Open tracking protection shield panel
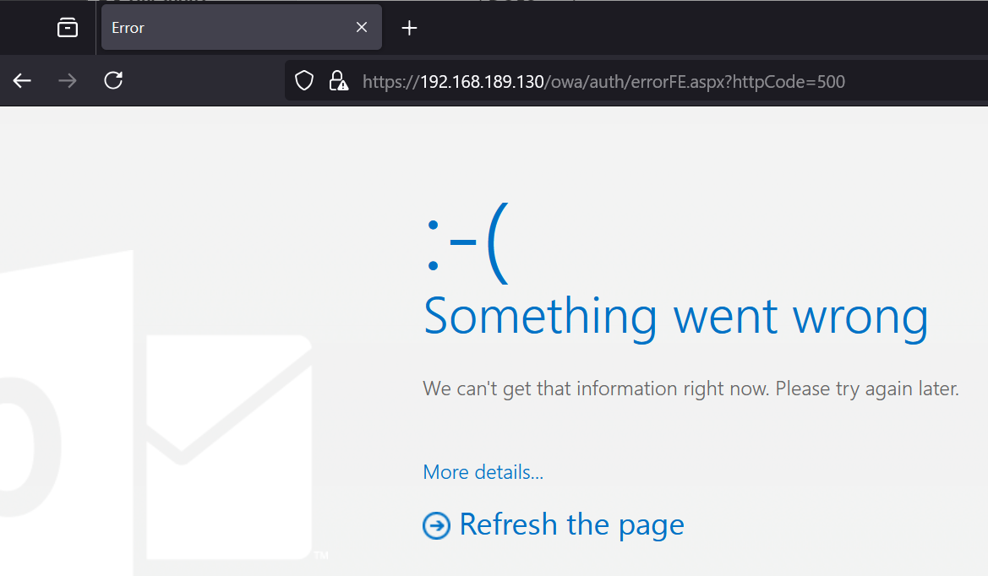Viewport: 988px width, 576px height. 304,81
